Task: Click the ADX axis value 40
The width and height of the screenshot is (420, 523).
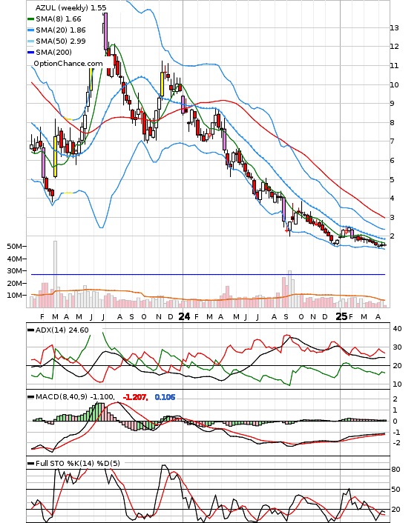Action: tap(397, 329)
